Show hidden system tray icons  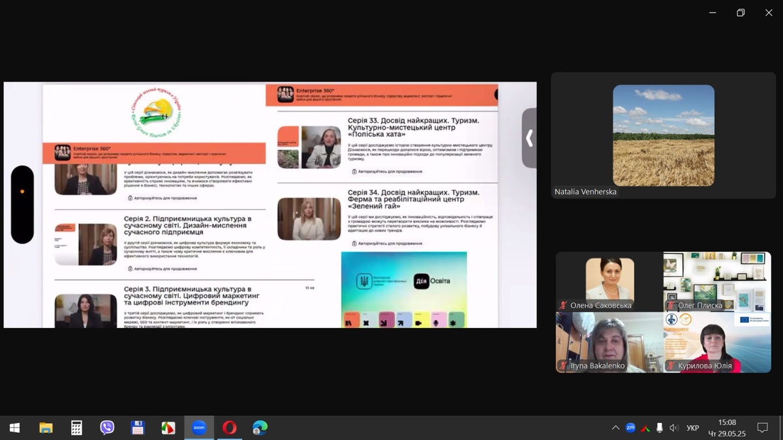click(x=615, y=428)
